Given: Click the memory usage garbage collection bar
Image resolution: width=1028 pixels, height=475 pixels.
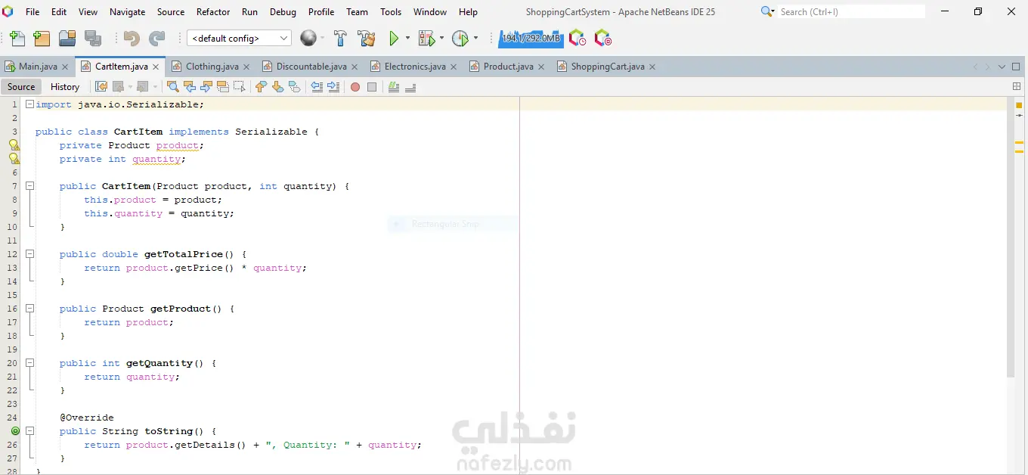Looking at the screenshot, I should click(x=531, y=38).
